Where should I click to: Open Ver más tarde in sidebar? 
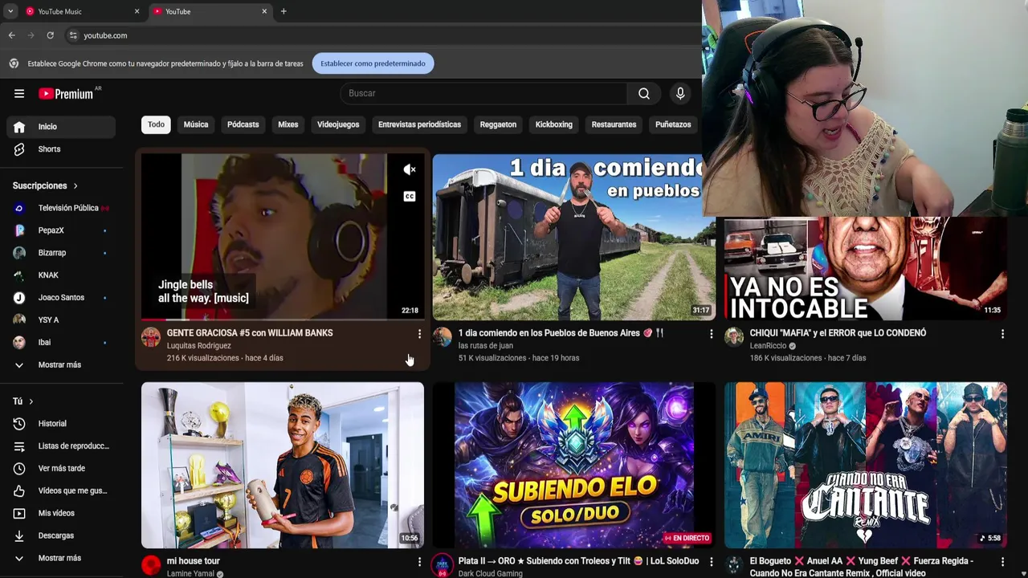61,469
